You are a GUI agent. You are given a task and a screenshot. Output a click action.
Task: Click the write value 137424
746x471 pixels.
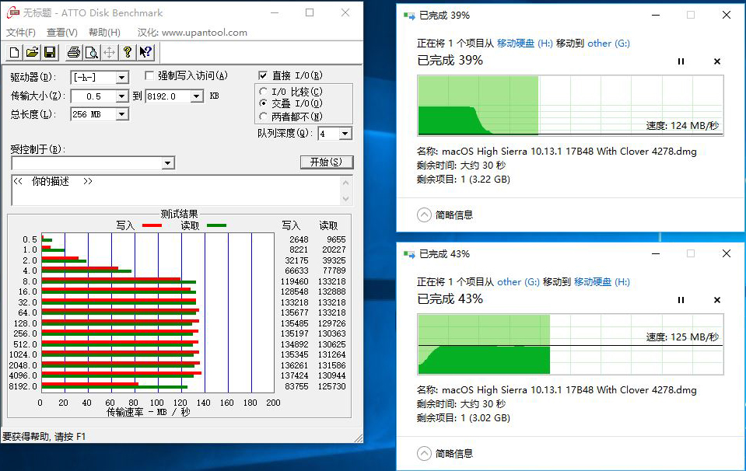[296, 376]
